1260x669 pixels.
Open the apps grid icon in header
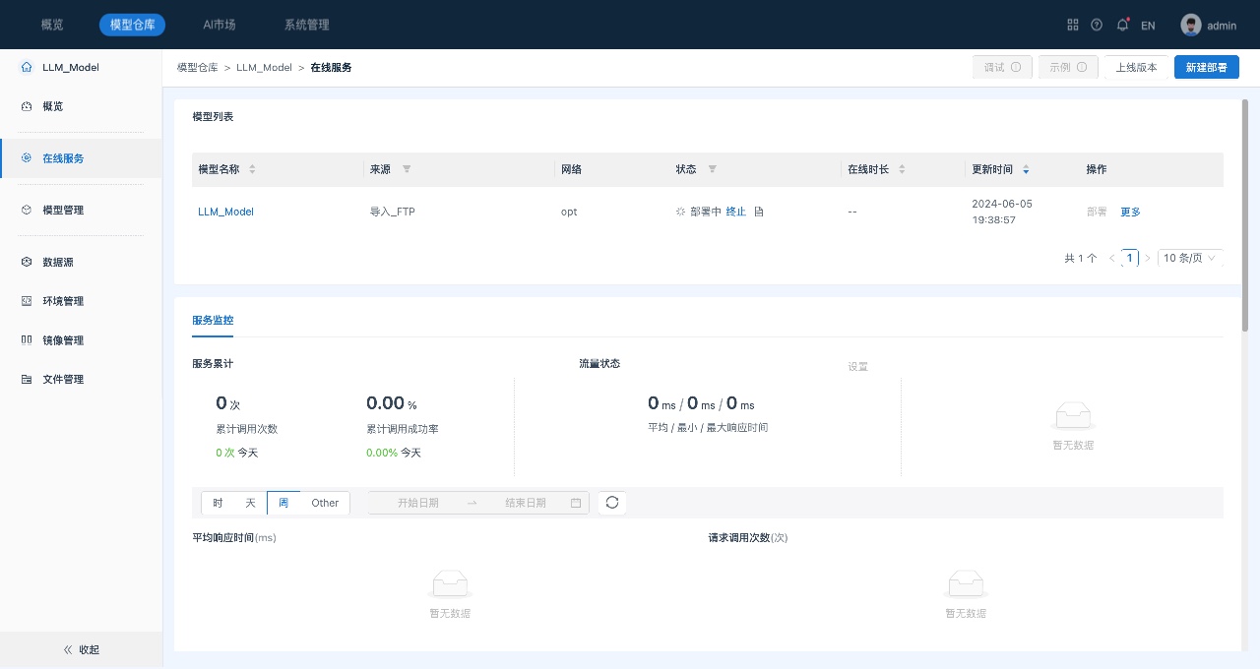pyautogui.click(x=1073, y=25)
